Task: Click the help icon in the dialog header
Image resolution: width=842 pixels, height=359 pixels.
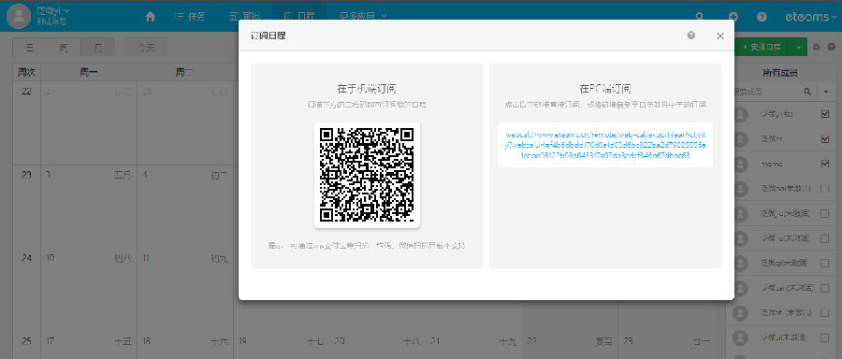Action: click(x=691, y=36)
